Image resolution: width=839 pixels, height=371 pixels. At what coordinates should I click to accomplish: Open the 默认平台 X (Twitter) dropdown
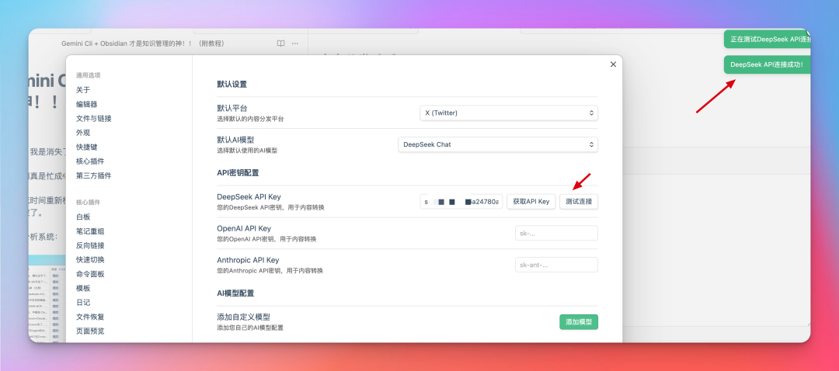pyautogui.click(x=509, y=113)
